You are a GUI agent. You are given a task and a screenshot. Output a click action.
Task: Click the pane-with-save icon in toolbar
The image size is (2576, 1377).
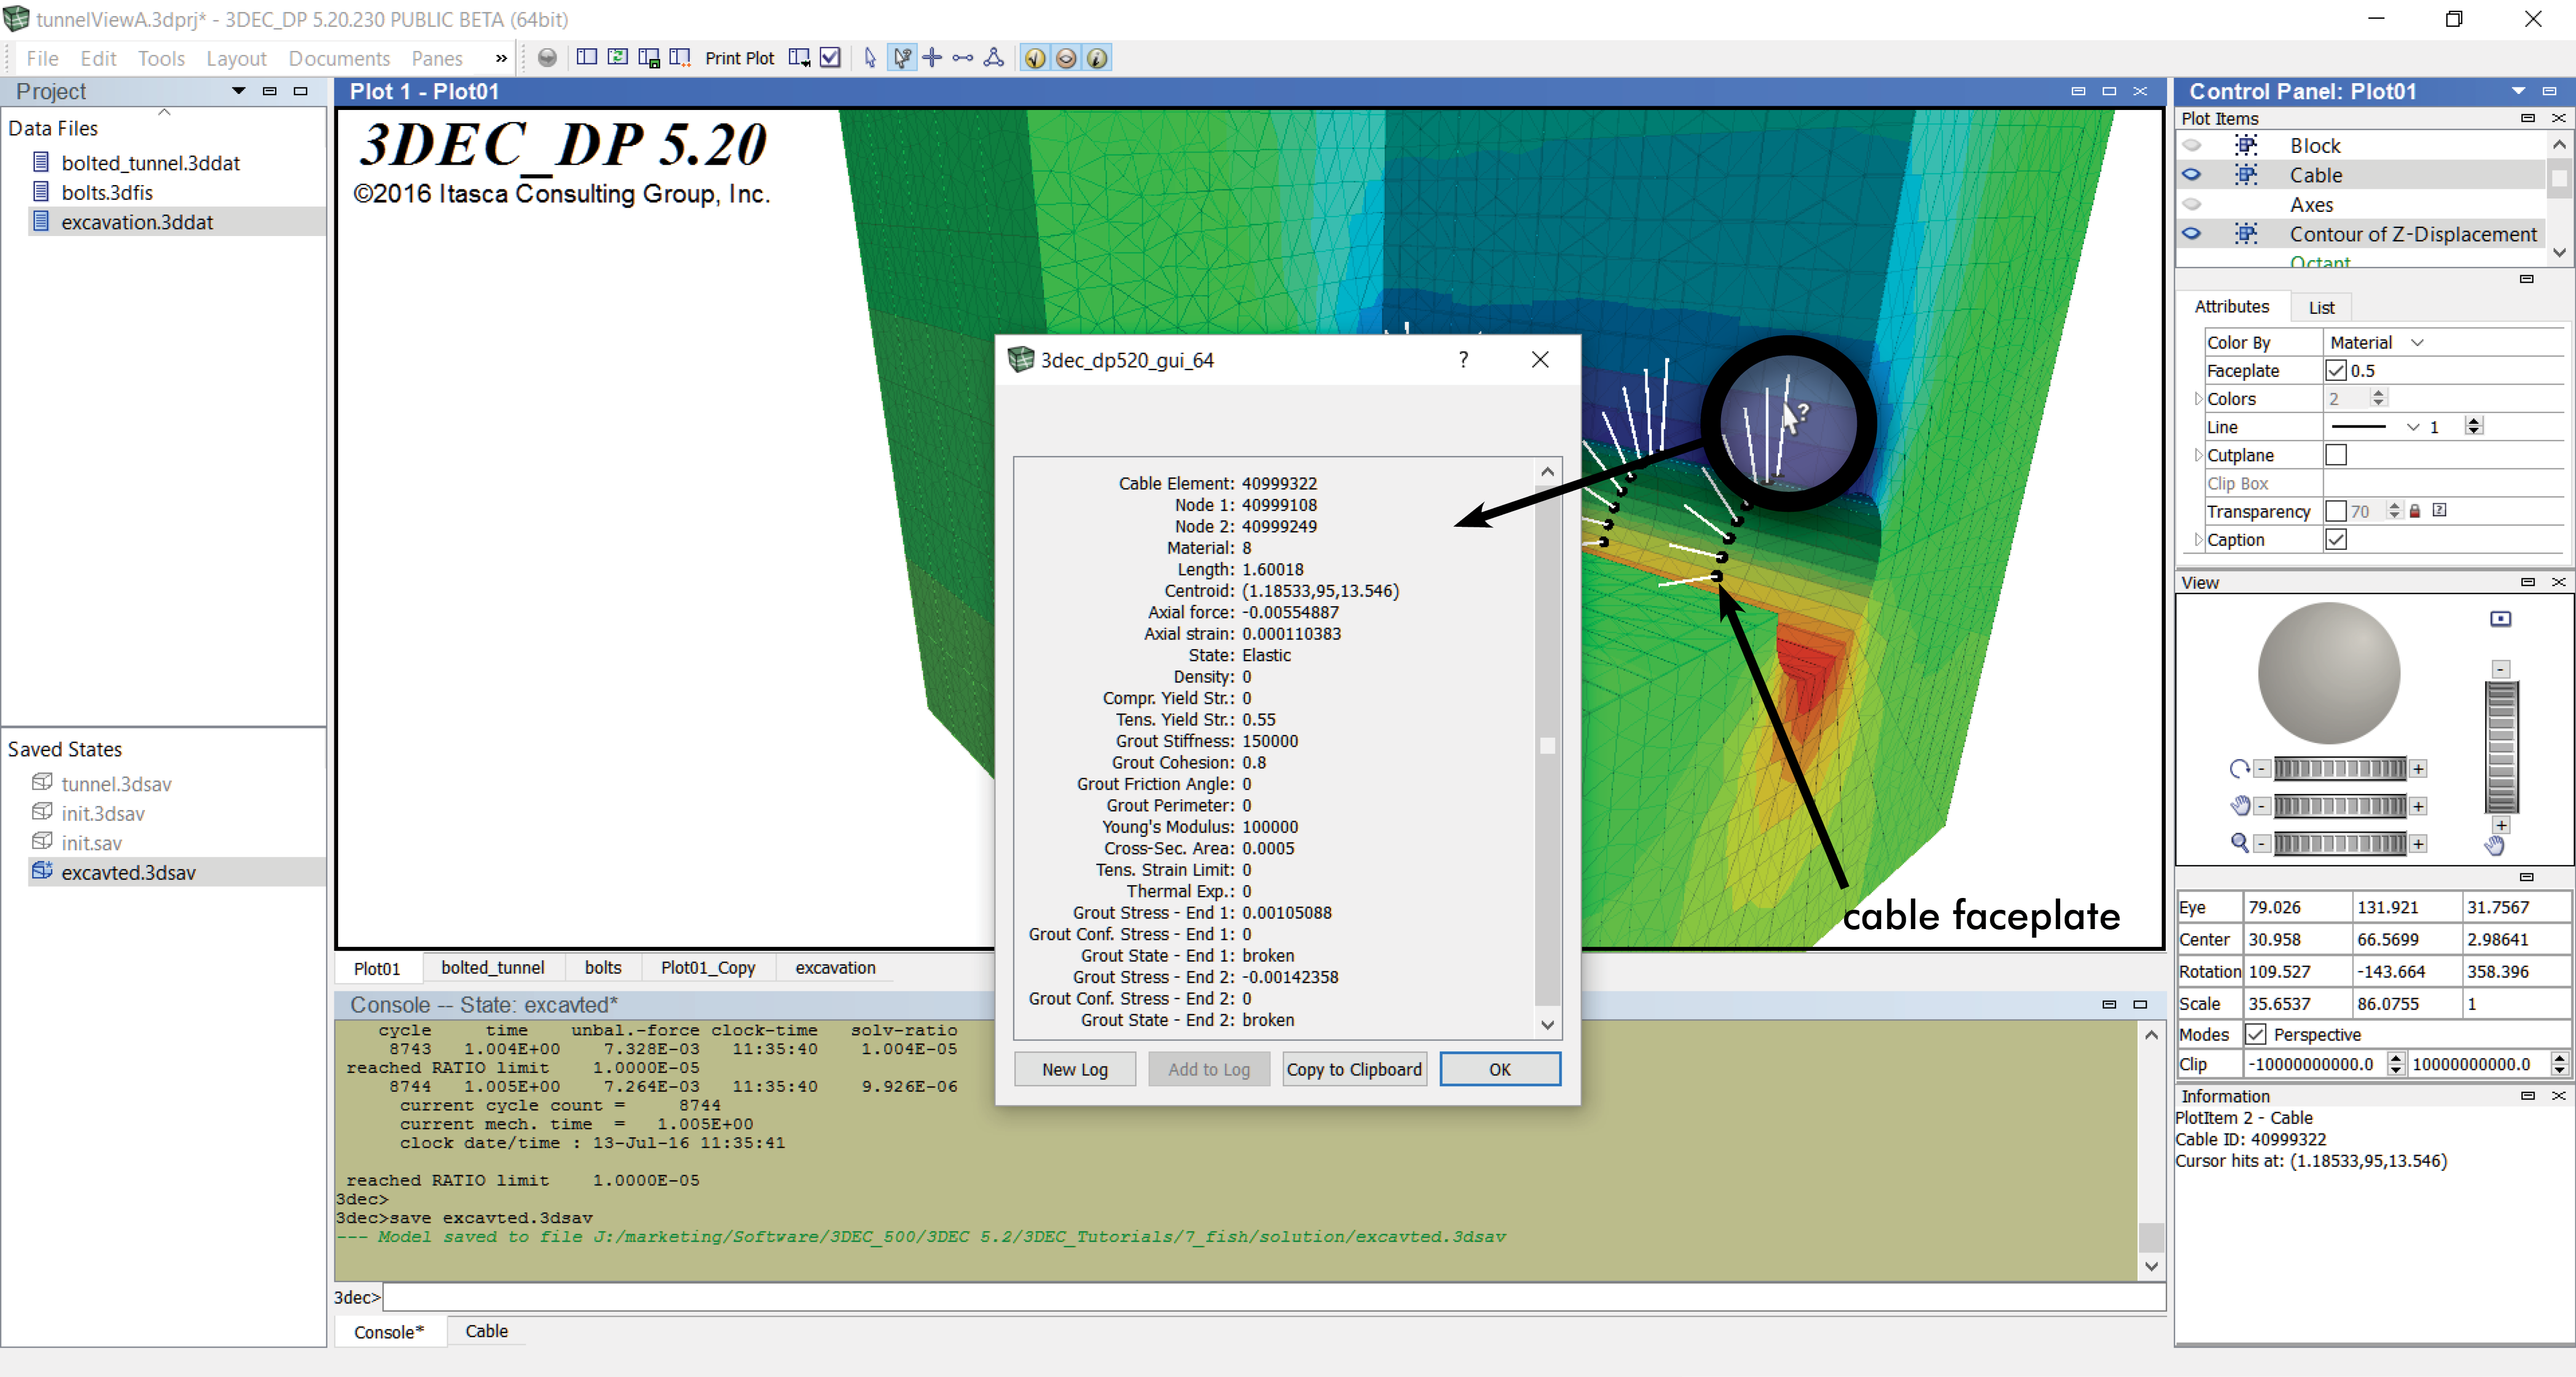point(649,58)
